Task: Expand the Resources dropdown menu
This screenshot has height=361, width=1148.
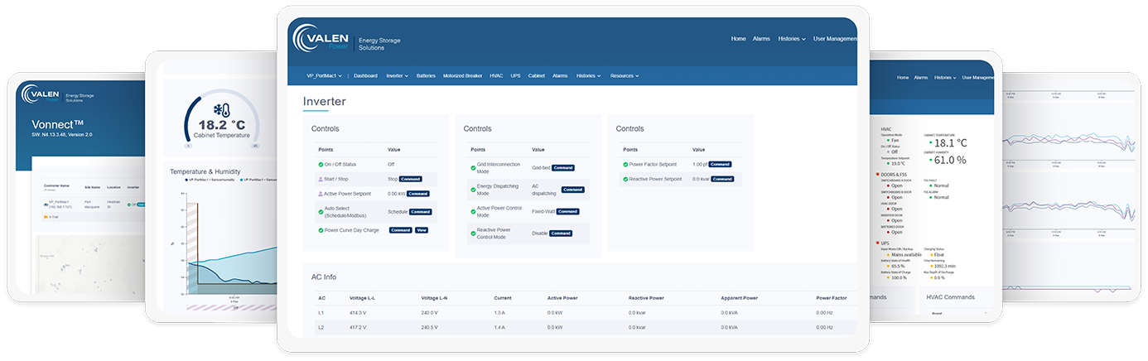Action: point(624,75)
